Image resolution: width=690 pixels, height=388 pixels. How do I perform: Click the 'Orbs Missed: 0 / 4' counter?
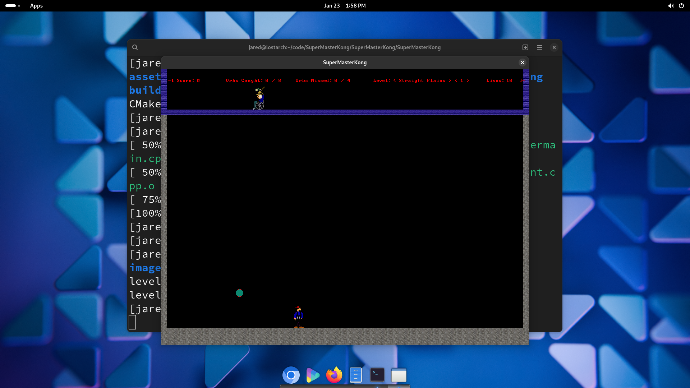tap(323, 80)
